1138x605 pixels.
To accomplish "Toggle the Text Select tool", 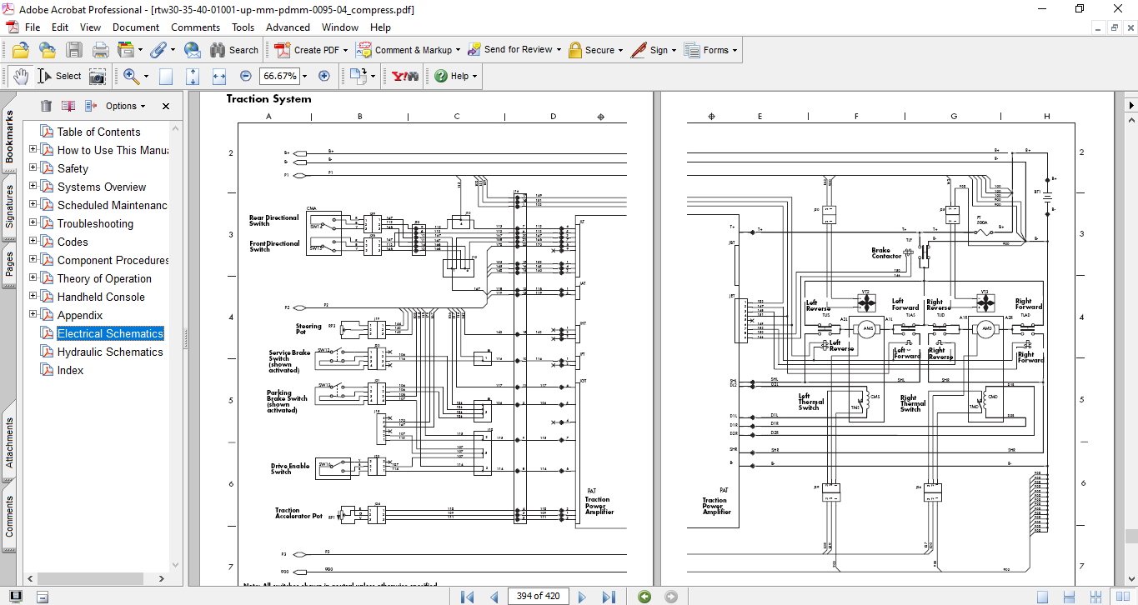I will [x=60, y=76].
